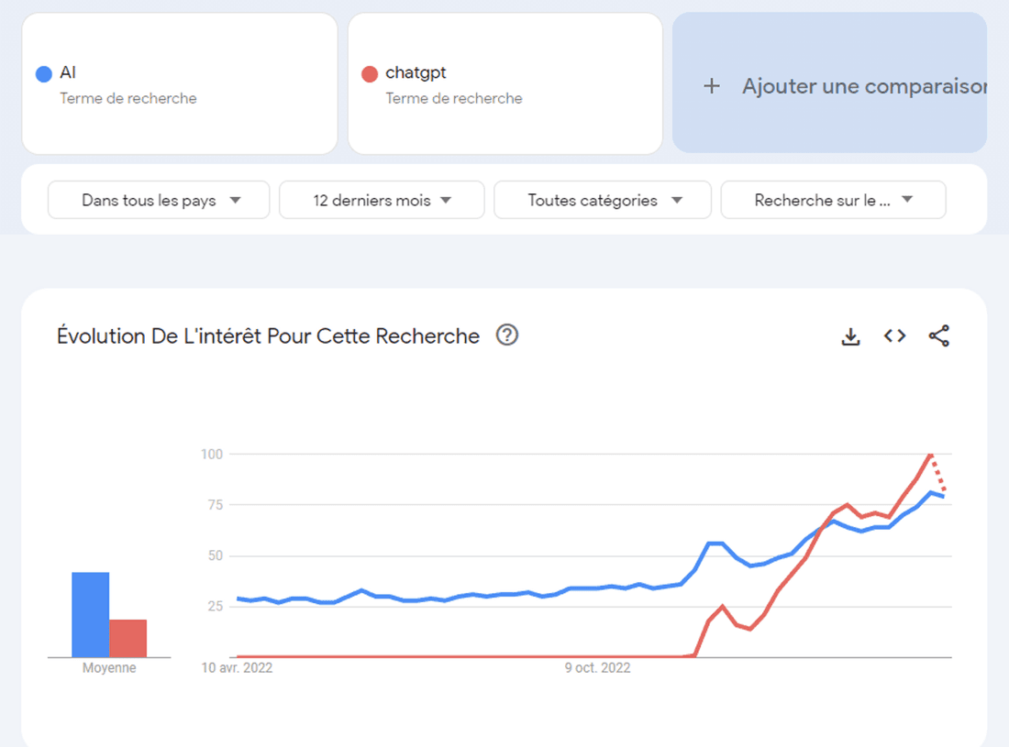Open 'Recherche sur le ...' search type dropdown
Viewport: 1009px width, 747px height.
click(833, 200)
